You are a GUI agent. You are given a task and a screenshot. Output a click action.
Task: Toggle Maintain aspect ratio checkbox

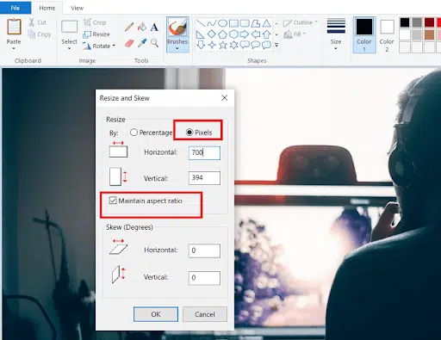(x=113, y=201)
